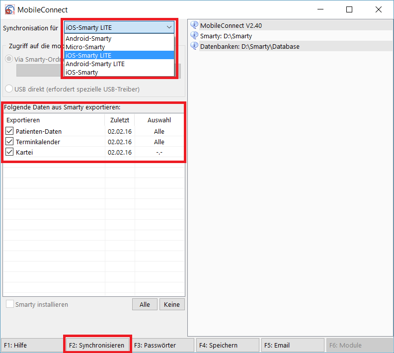Click the Zuletzt column header

click(120, 120)
